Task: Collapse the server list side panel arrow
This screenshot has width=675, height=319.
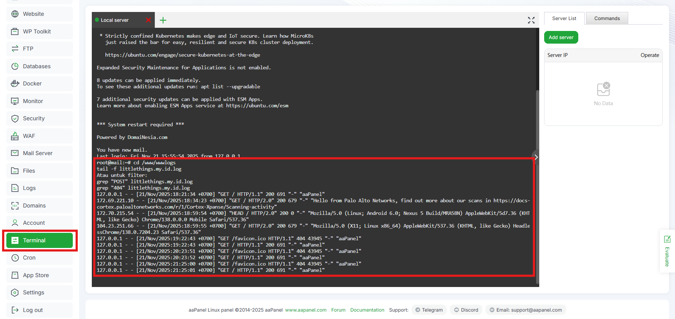Action: [x=535, y=157]
